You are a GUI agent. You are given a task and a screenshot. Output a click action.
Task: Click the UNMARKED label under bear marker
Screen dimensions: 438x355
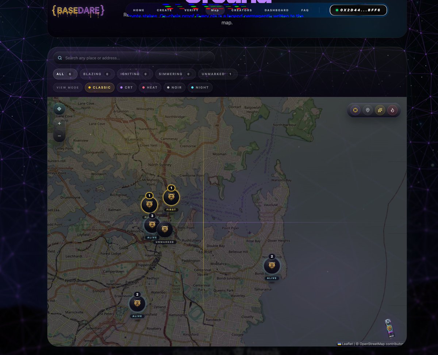[x=165, y=242]
